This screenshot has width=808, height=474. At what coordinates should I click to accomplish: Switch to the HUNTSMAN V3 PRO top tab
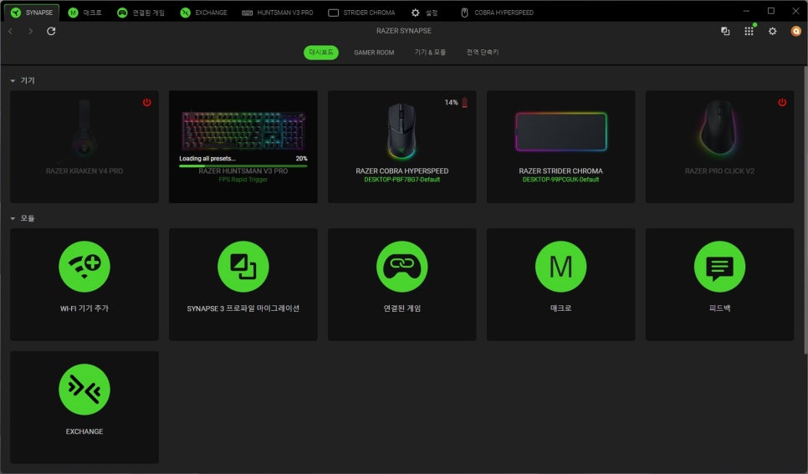(277, 13)
